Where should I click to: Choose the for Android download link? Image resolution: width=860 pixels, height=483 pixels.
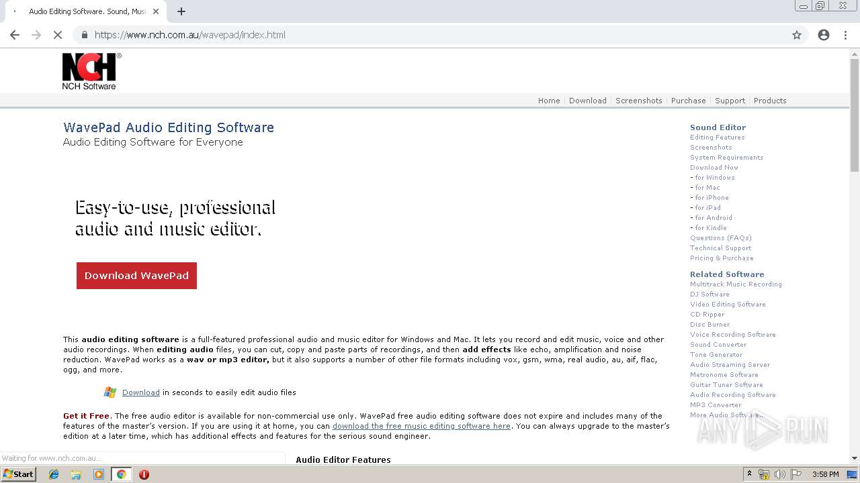[x=714, y=218]
